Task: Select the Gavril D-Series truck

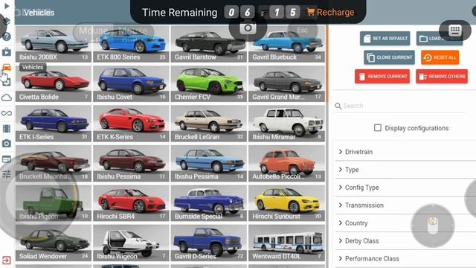Action: click(209, 243)
